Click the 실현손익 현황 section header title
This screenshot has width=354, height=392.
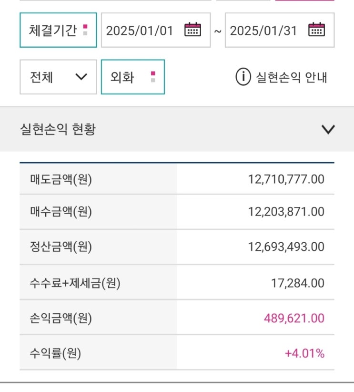(58, 129)
